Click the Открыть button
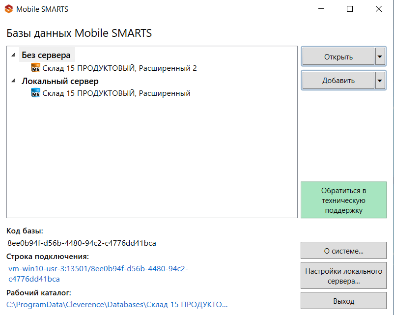 338,57
